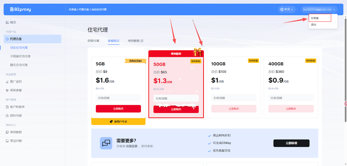Click the black 立即体验 button
Viewport: 347px width, 166px height.
(291, 143)
